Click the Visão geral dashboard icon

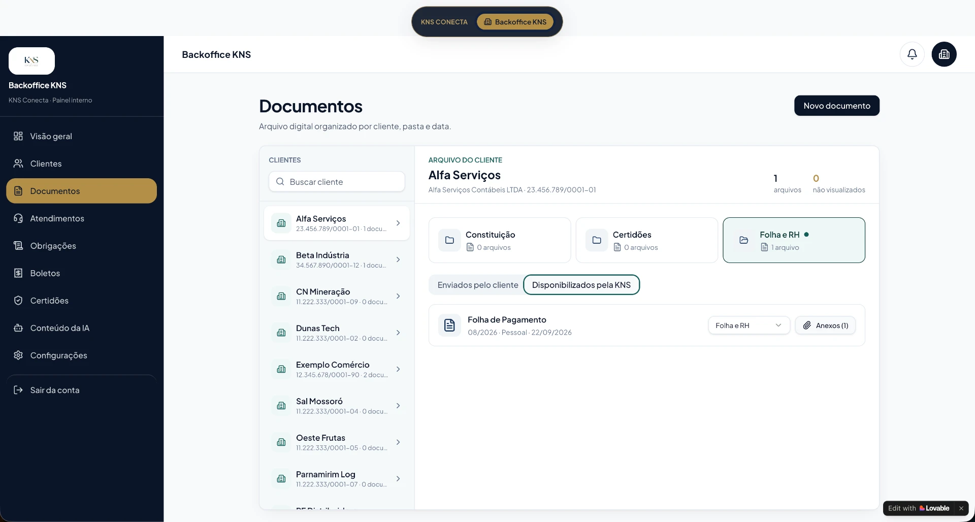point(18,136)
